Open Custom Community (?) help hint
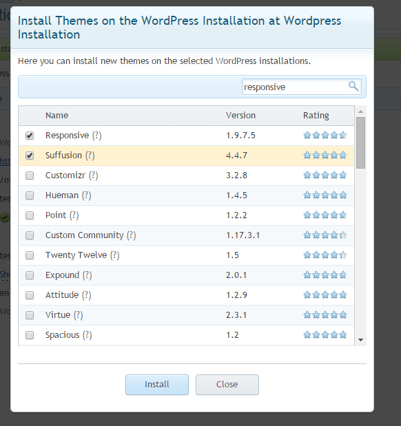This screenshot has width=401, height=426. [x=132, y=235]
